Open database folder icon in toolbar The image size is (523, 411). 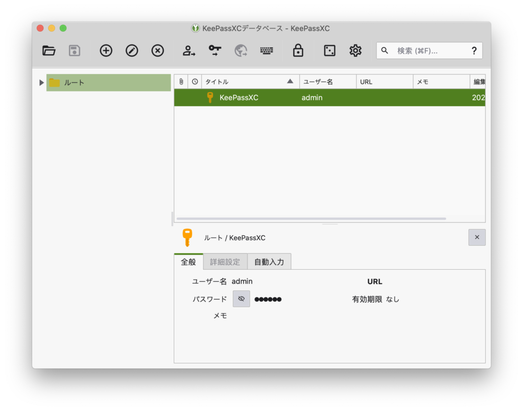[x=49, y=51]
